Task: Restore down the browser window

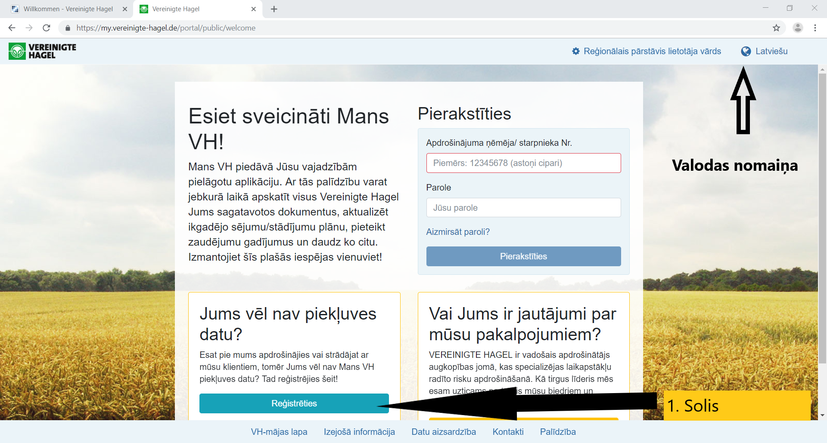Action: click(790, 8)
